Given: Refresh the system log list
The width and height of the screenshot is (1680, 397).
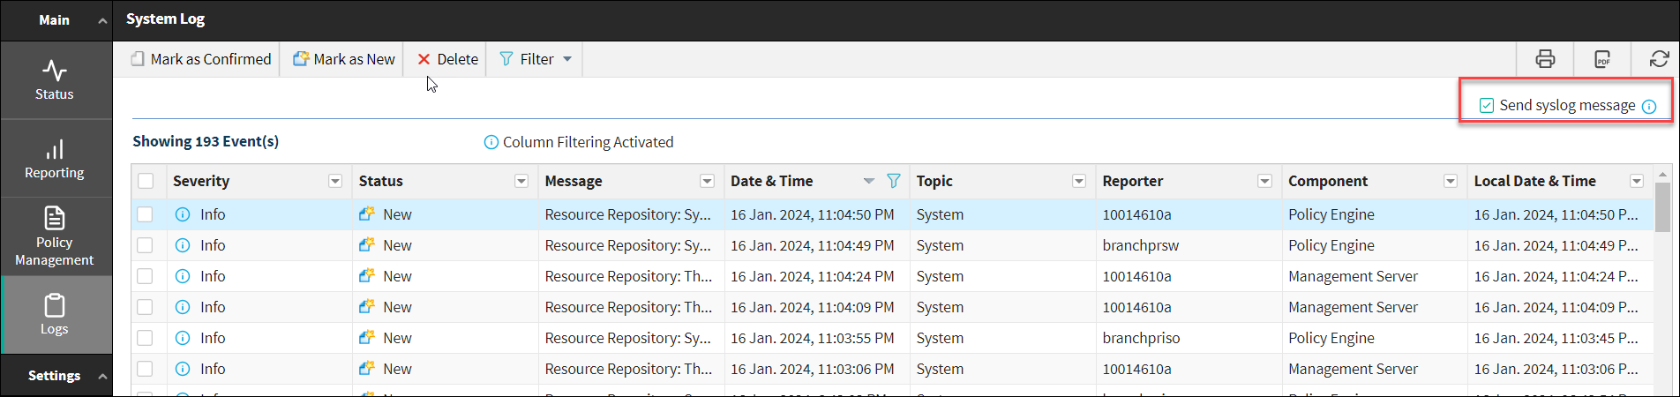Looking at the screenshot, I should pyautogui.click(x=1659, y=59).
